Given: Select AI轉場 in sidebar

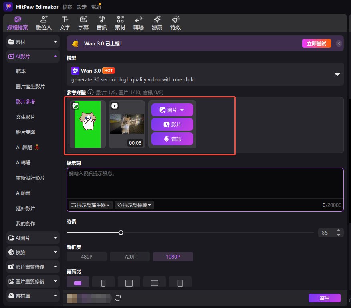Looking at the screenshot, I should pos(23,163).
